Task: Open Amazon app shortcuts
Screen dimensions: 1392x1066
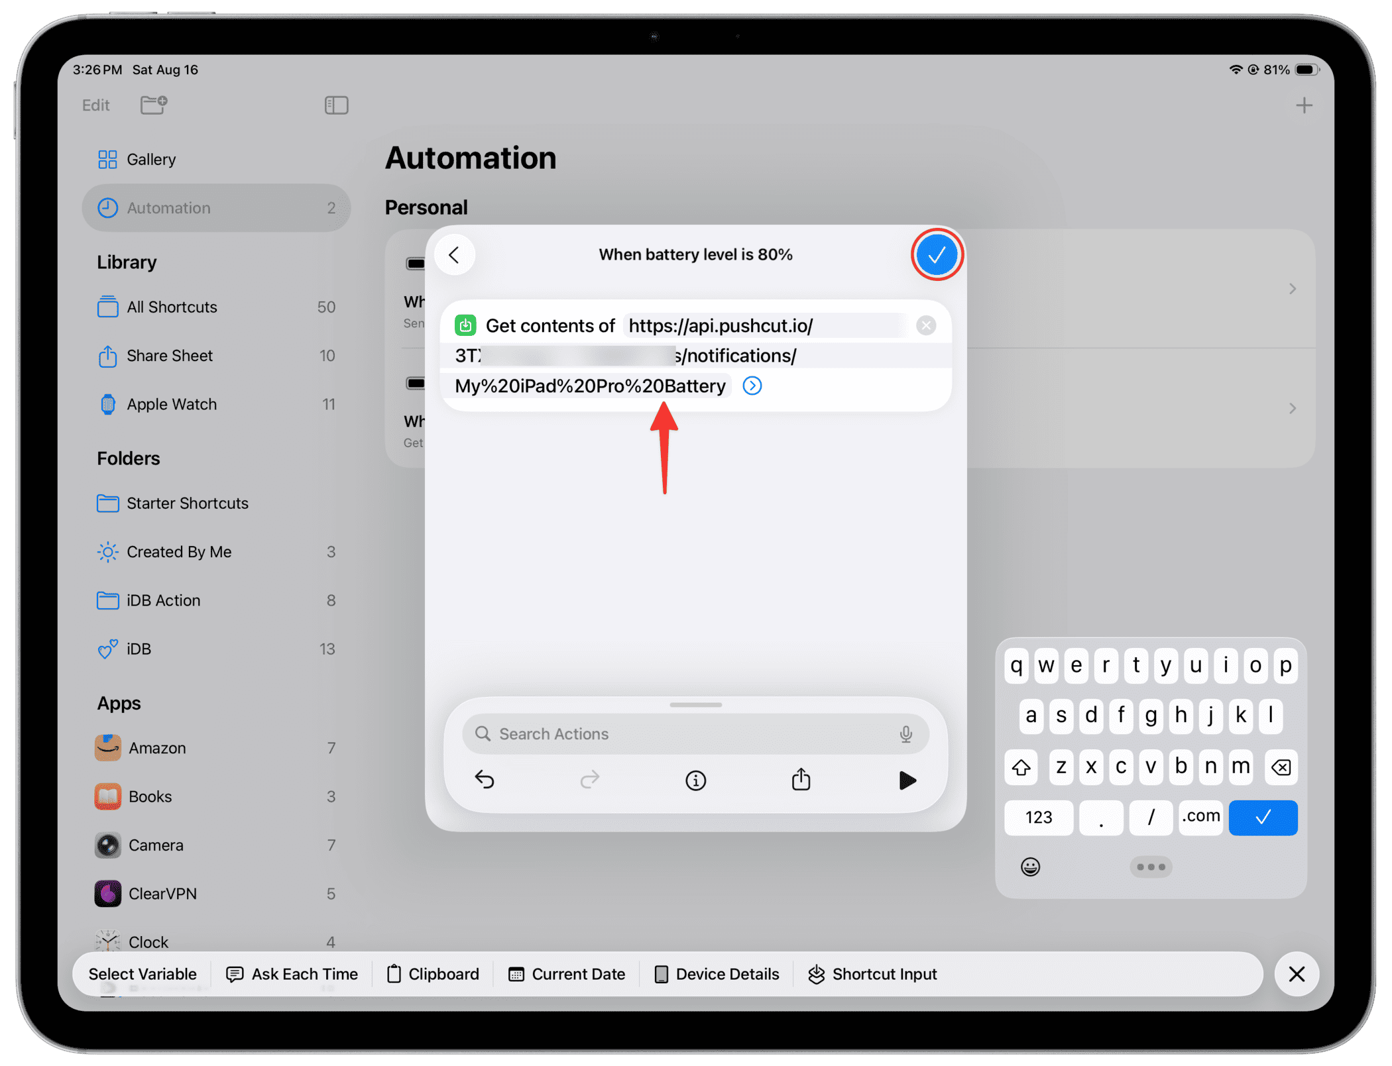Action: (x=216, y=748)
